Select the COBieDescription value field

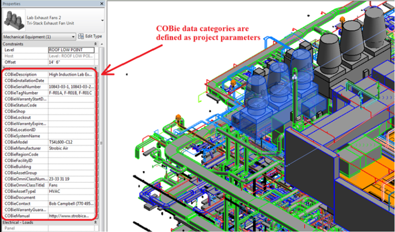tap(72, 75)
